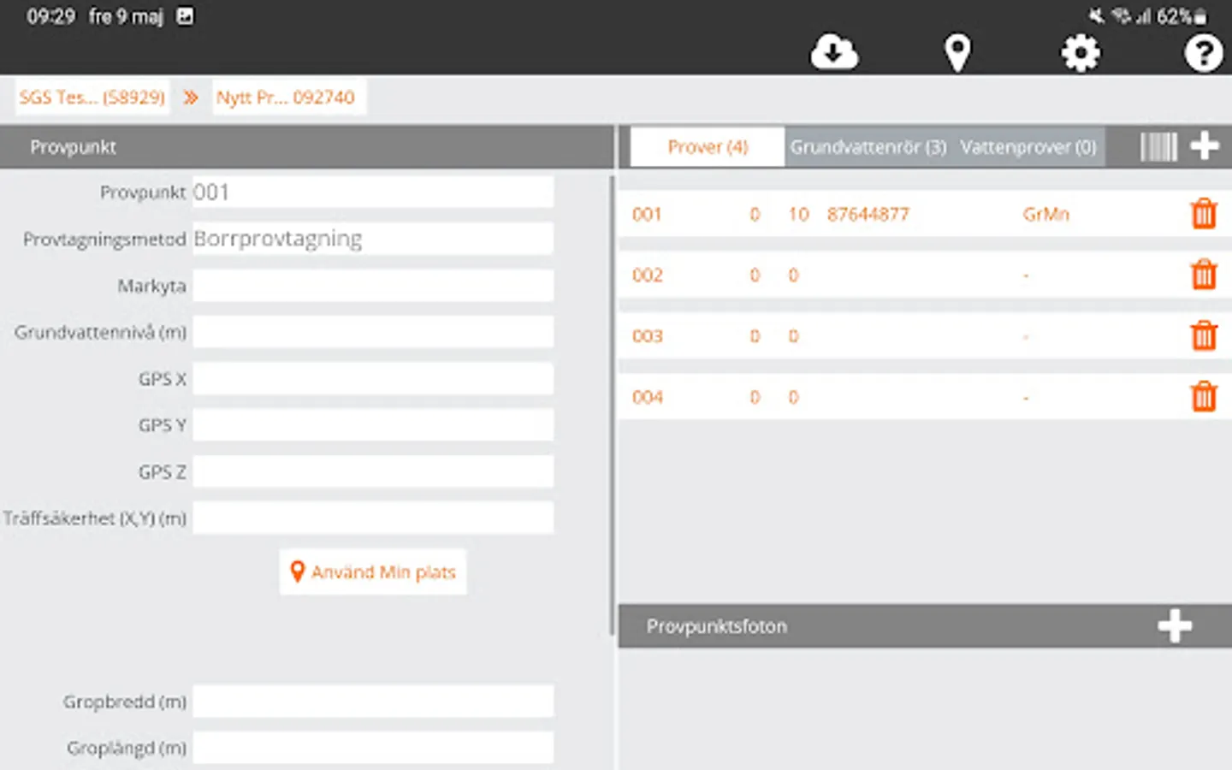Select the location pin icon
Viewport: 1232px width, 770px height.
(957, 51)
